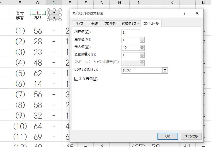Screen dimensions: 211x147
Task: Increase 最小値 with its up arrow
Action: 142,39
